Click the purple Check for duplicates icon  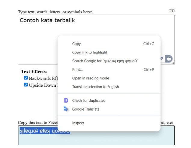[x=66, y=101]
